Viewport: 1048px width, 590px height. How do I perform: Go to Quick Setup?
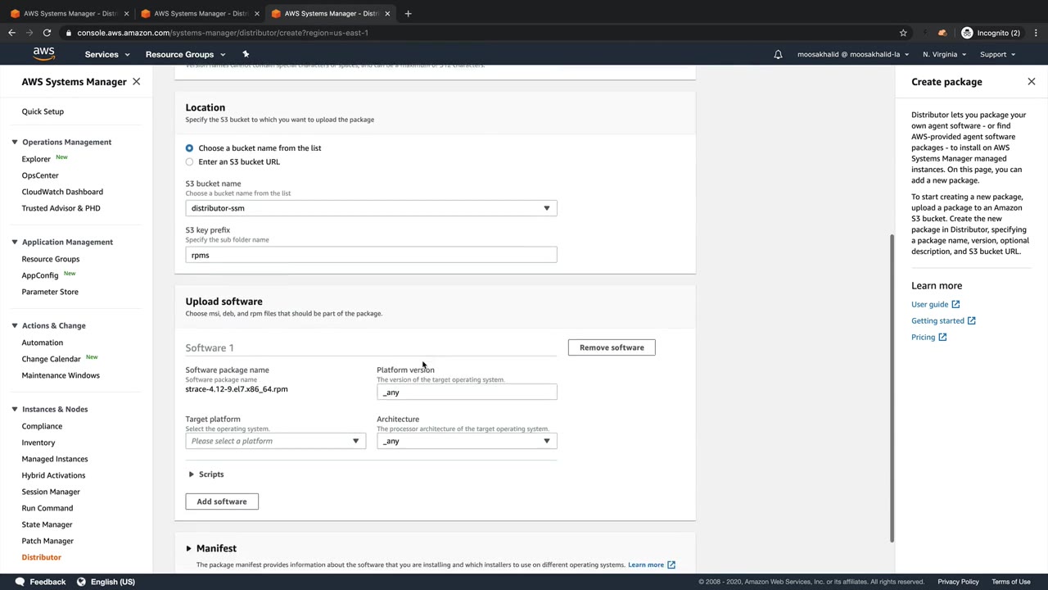click(x=43, y=111)
